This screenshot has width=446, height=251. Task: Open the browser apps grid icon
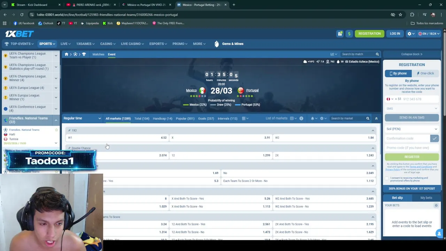click(x=5, y=23)
